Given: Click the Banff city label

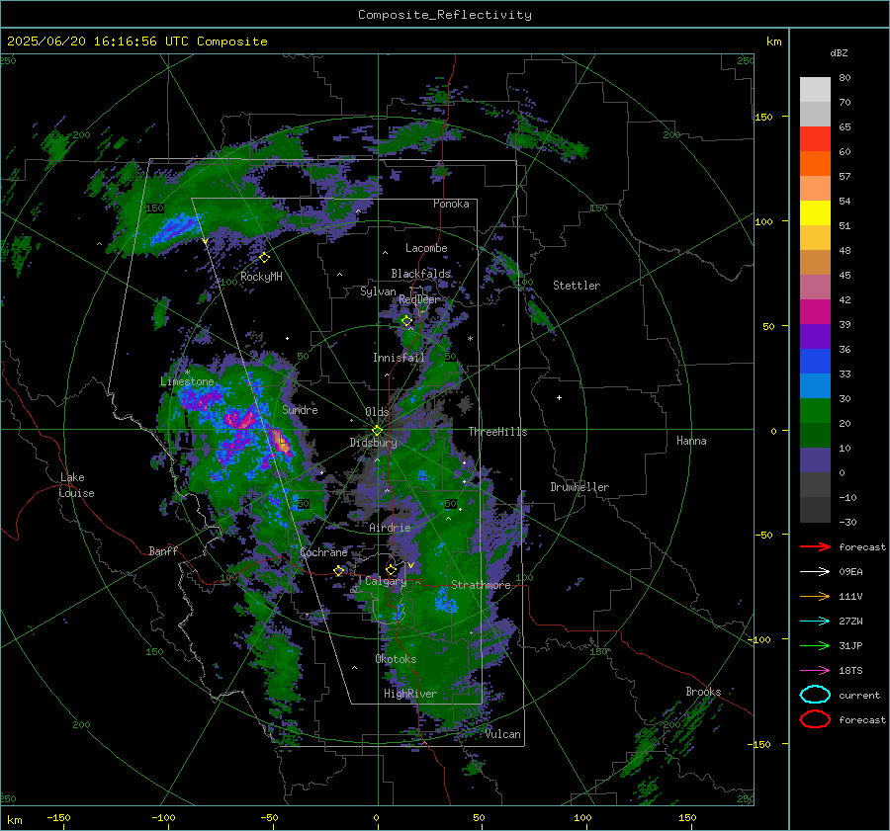Looking at the screenshot, I should coord(163,550).
